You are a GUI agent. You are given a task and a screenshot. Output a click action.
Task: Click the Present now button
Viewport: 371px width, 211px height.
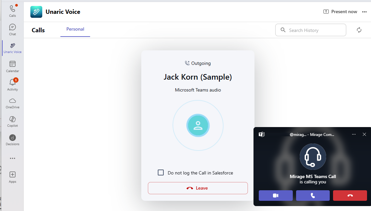pos(340,12)
